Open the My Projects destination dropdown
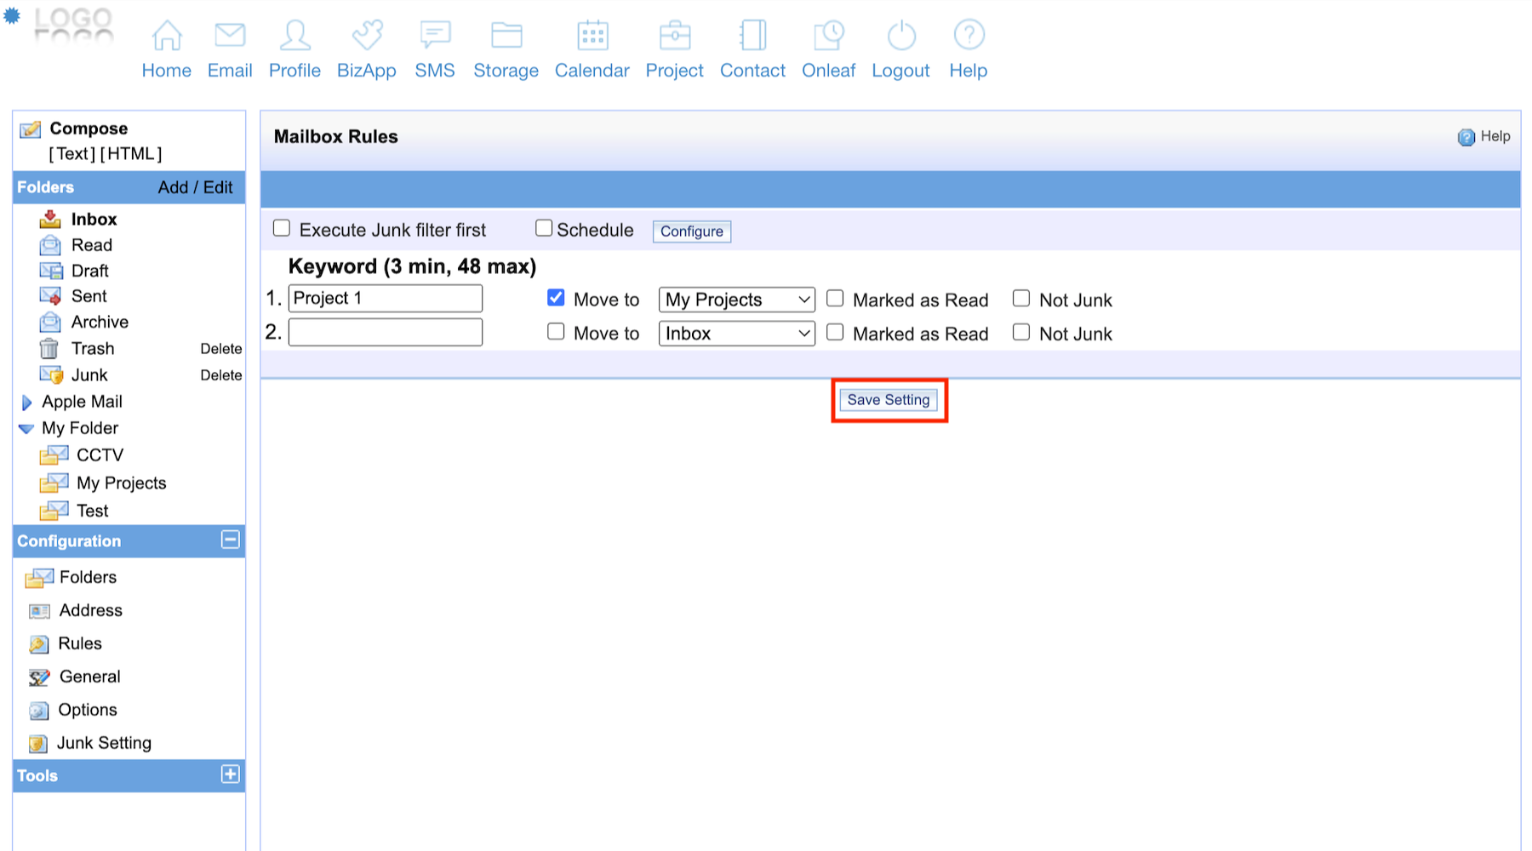The image size is (1532, 851). (x=736, y=300)
